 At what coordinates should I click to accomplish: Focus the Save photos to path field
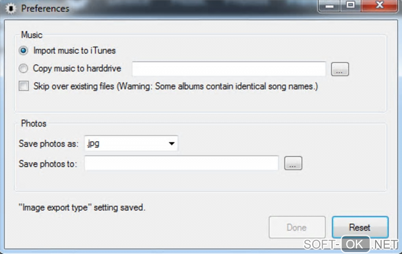click(182, 163)
